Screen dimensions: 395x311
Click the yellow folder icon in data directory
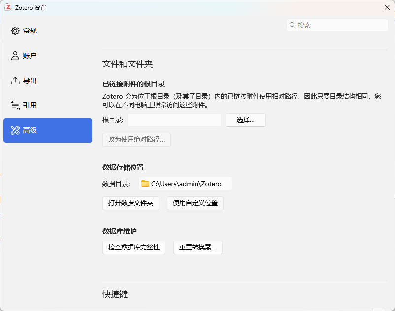click(x=145, y=184)
